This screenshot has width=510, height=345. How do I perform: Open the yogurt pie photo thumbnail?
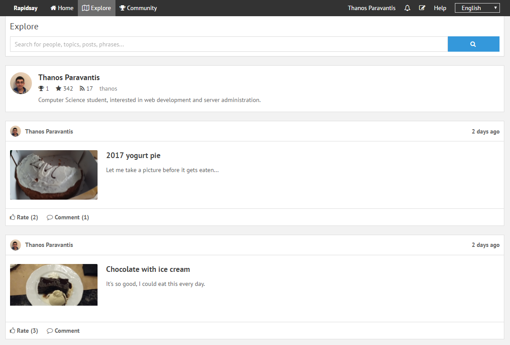point(54,175)
